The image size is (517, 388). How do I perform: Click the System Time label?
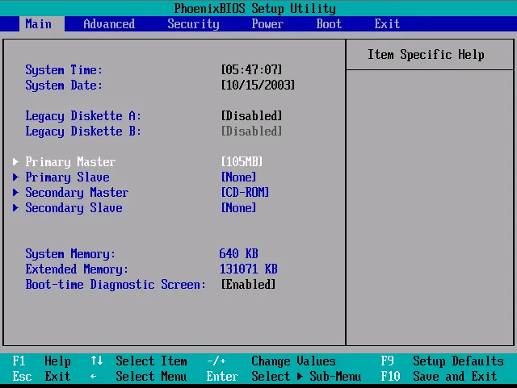pyautogui.click(x=64, y=70)
